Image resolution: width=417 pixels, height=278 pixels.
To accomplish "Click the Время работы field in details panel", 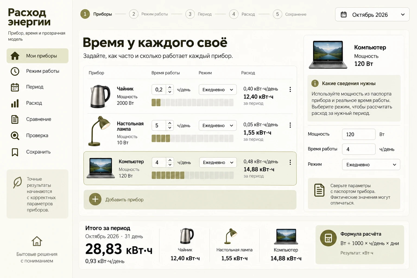I will [x=359, y=149].
